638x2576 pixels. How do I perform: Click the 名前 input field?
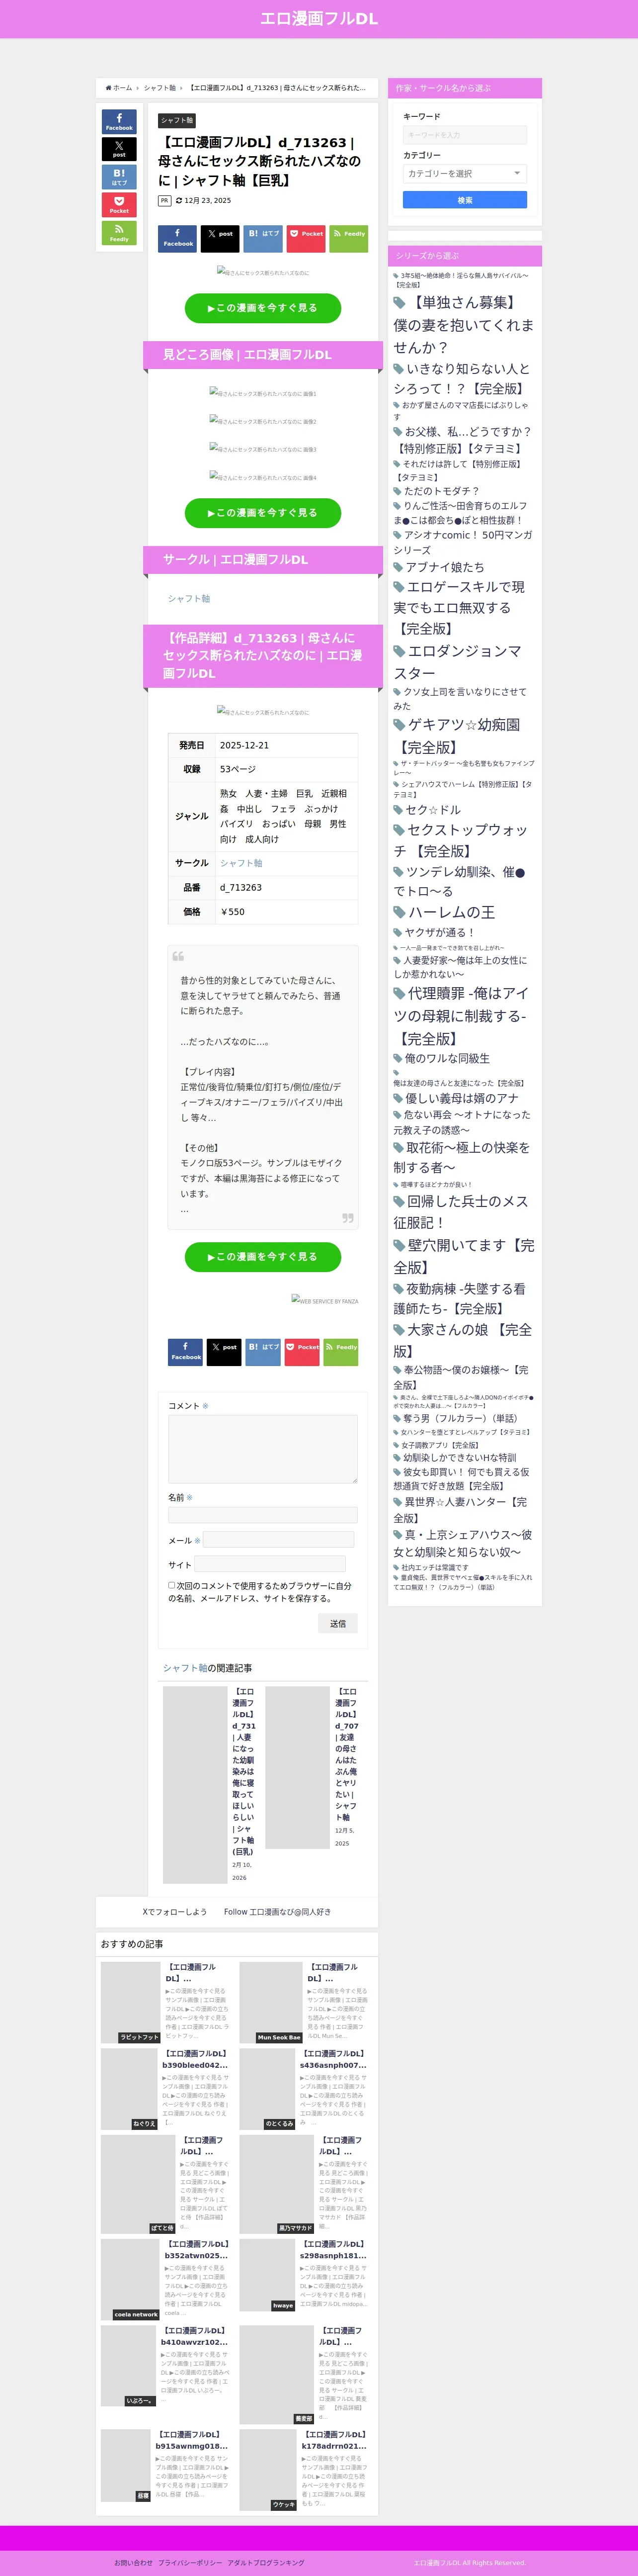coord(262,1514)
